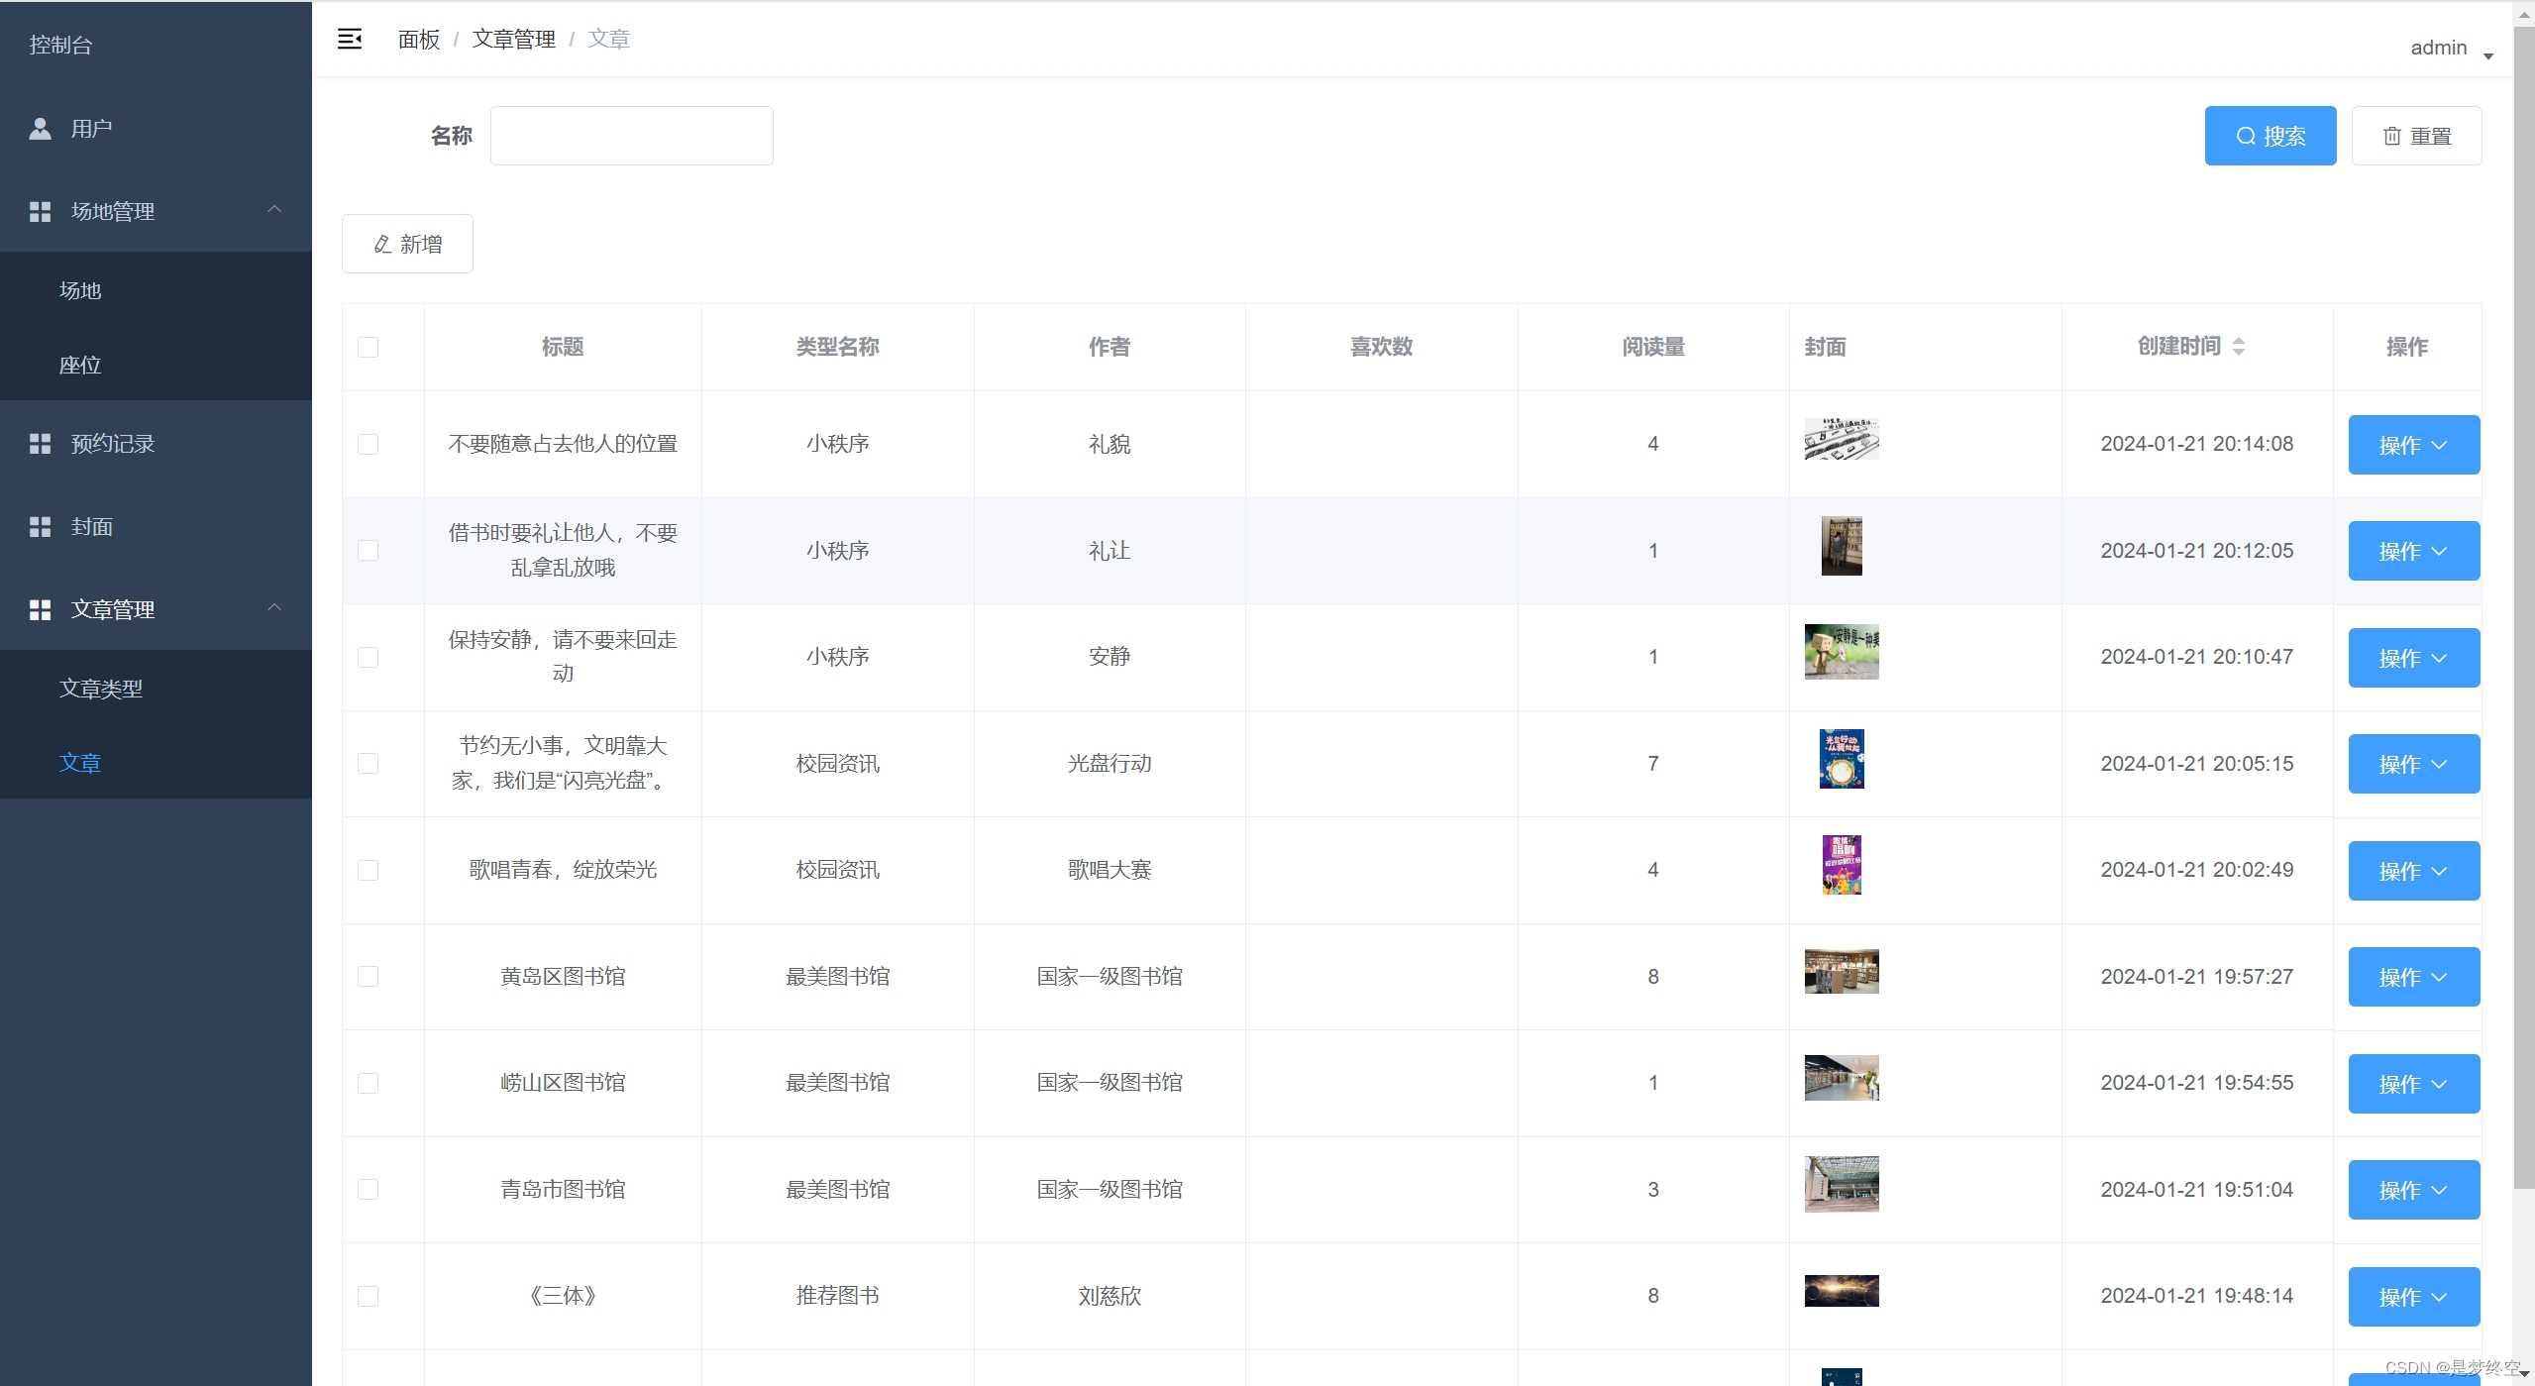2535x1386 pixels.
Task: Click the 新增 button
Action: 407,244
